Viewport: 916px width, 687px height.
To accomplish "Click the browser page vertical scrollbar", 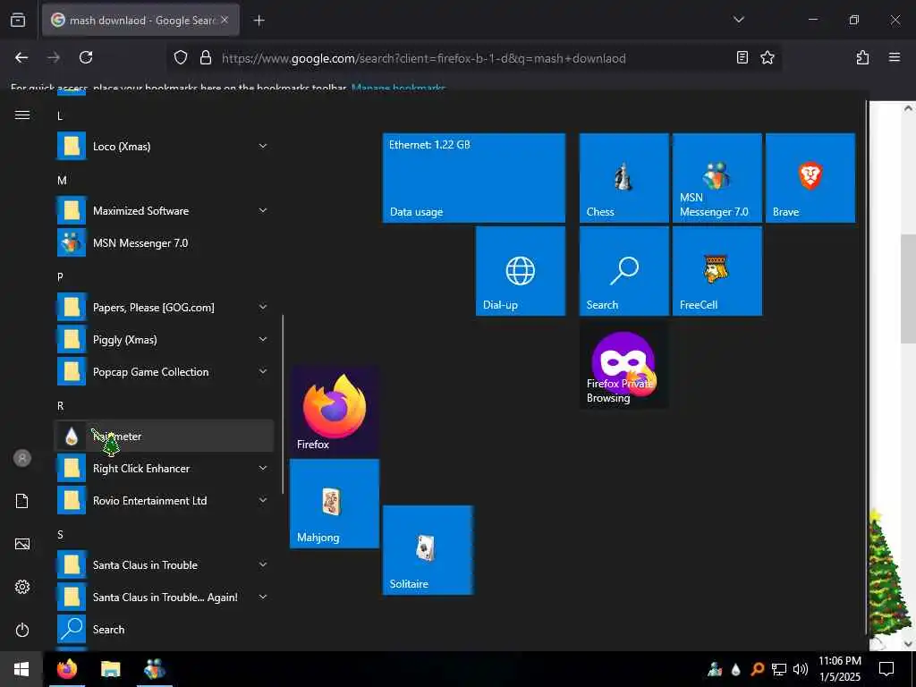I will 908,289.
